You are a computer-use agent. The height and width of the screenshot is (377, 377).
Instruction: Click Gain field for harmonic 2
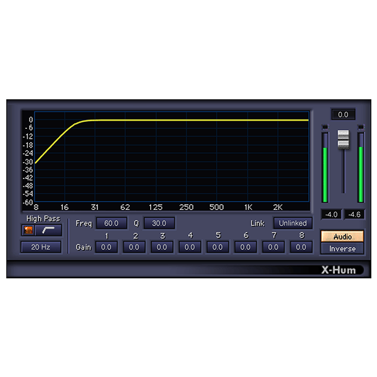[134, 247]
